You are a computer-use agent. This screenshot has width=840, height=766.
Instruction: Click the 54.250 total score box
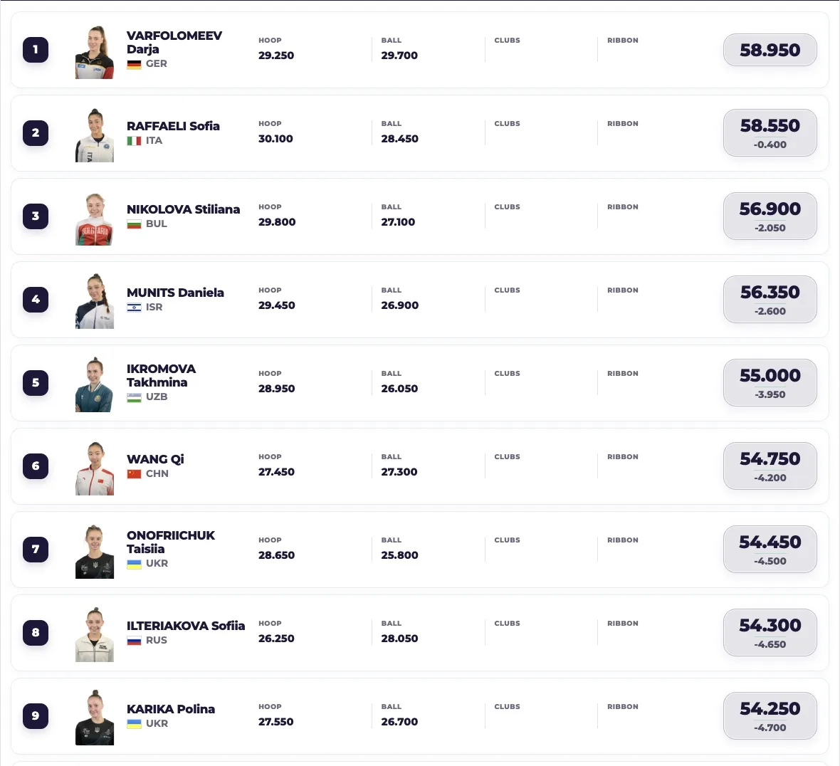pyautogui.click(x=770, y=715)
